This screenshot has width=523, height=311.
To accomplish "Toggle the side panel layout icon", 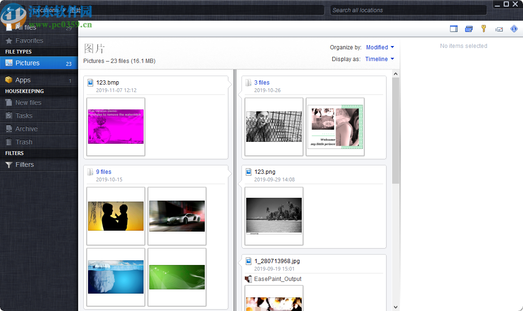I will 454,29.
